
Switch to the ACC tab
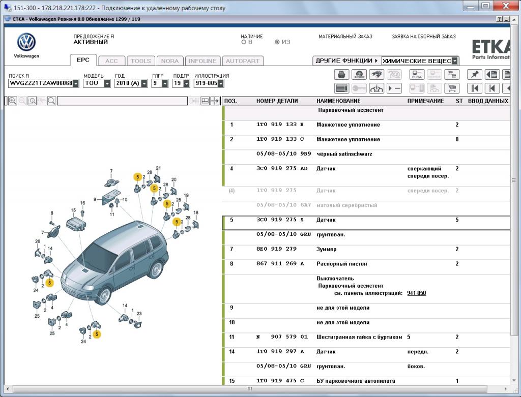[x=111, y=61]
